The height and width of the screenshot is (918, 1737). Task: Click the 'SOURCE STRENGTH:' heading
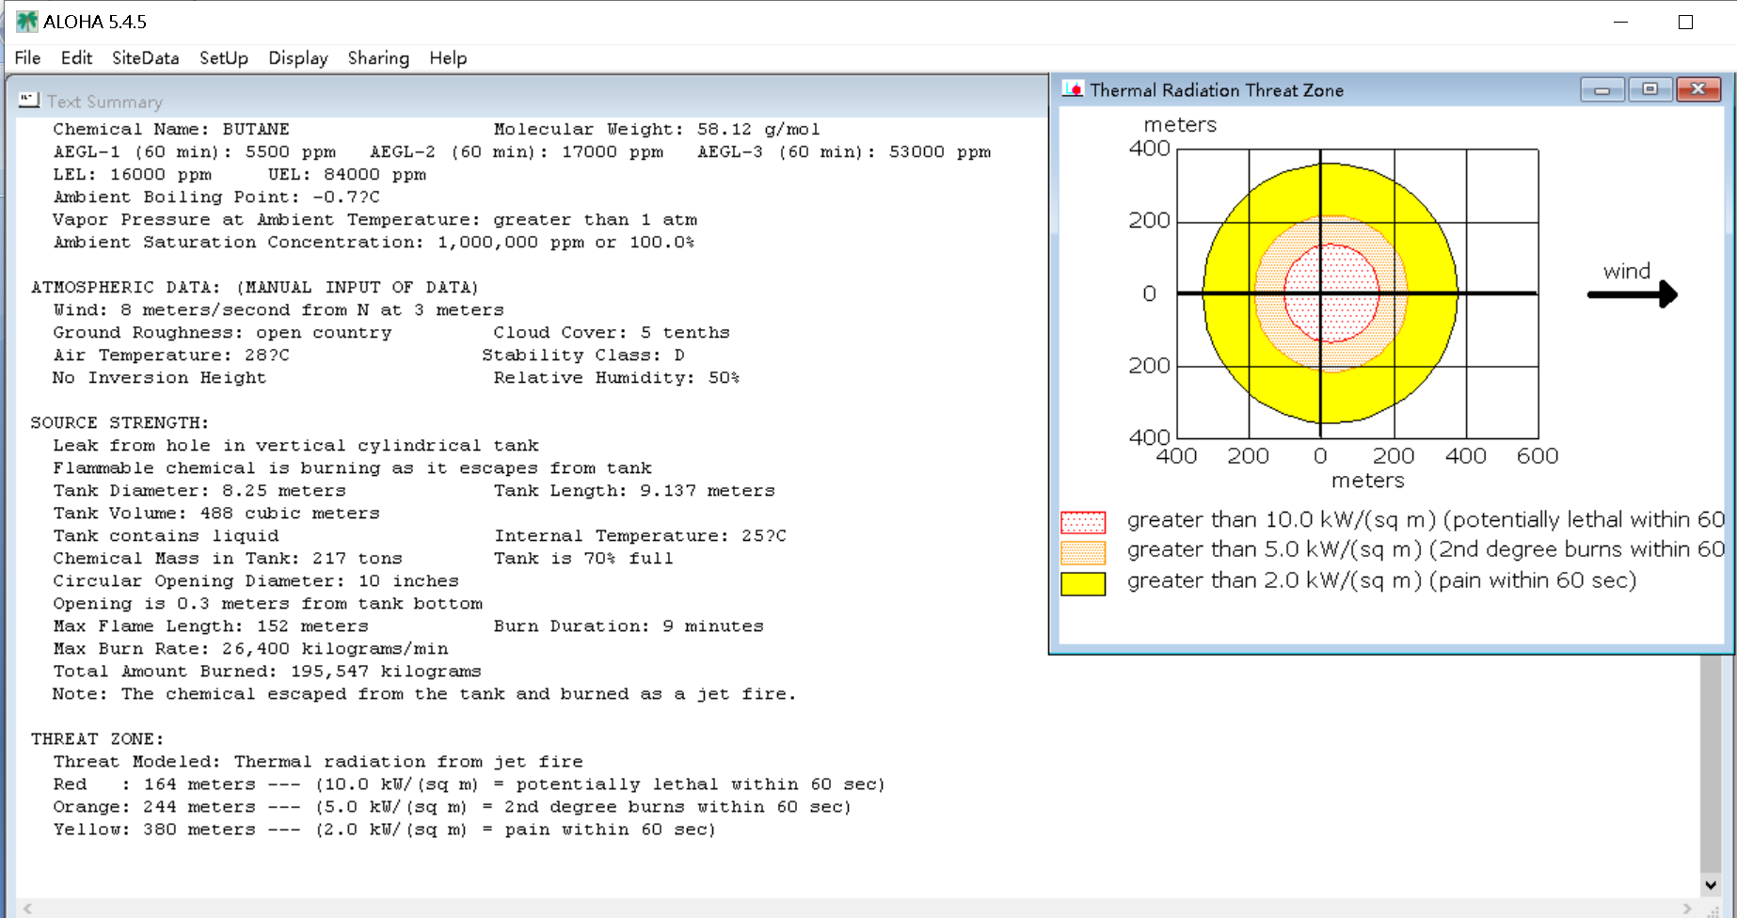coord(120,423)
